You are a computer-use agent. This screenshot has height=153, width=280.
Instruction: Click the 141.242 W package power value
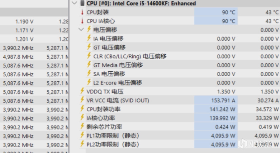tap(223, 109)
